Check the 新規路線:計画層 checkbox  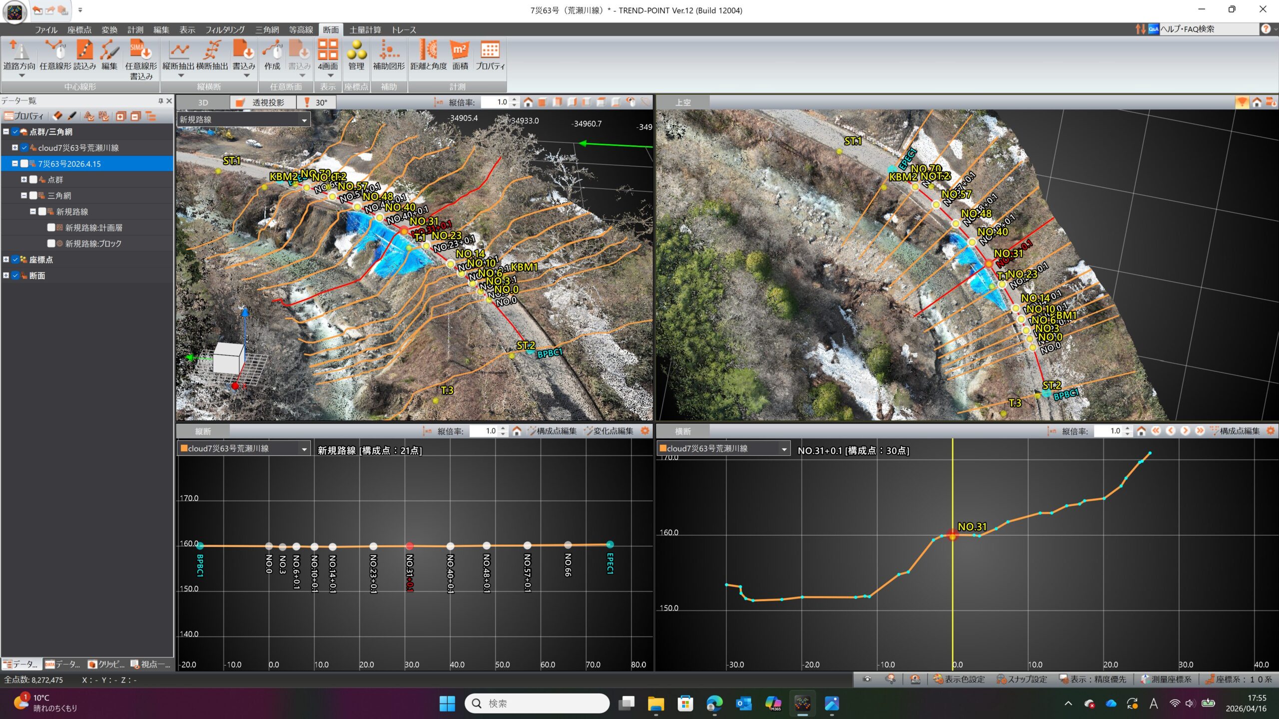pos(51,228)
